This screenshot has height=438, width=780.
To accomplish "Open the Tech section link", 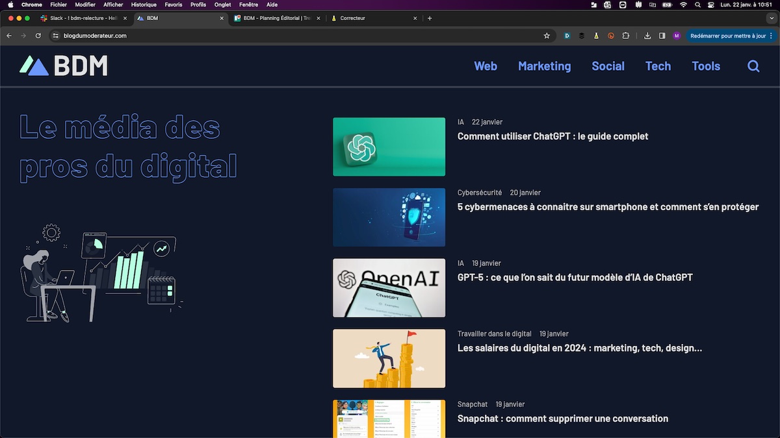I will [658, 66].
